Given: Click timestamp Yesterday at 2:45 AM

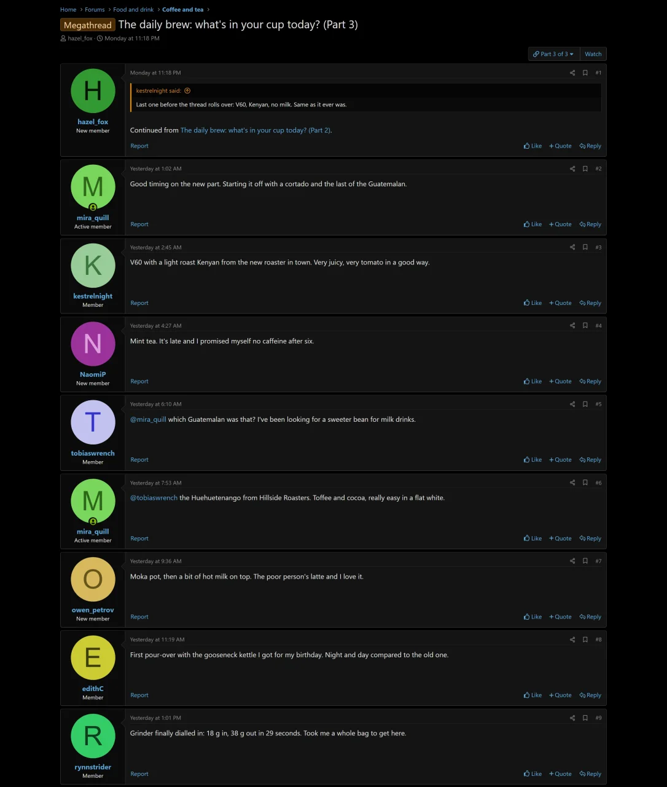Looking at the screenshot, I should [155, 247].
